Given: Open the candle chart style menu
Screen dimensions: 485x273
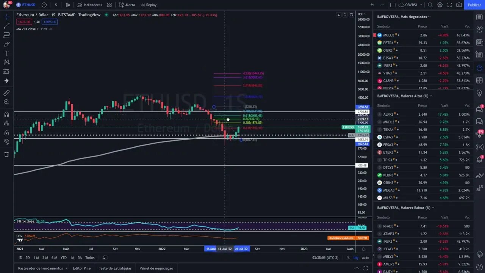Looking at the screenshot, I should point(68,5).
